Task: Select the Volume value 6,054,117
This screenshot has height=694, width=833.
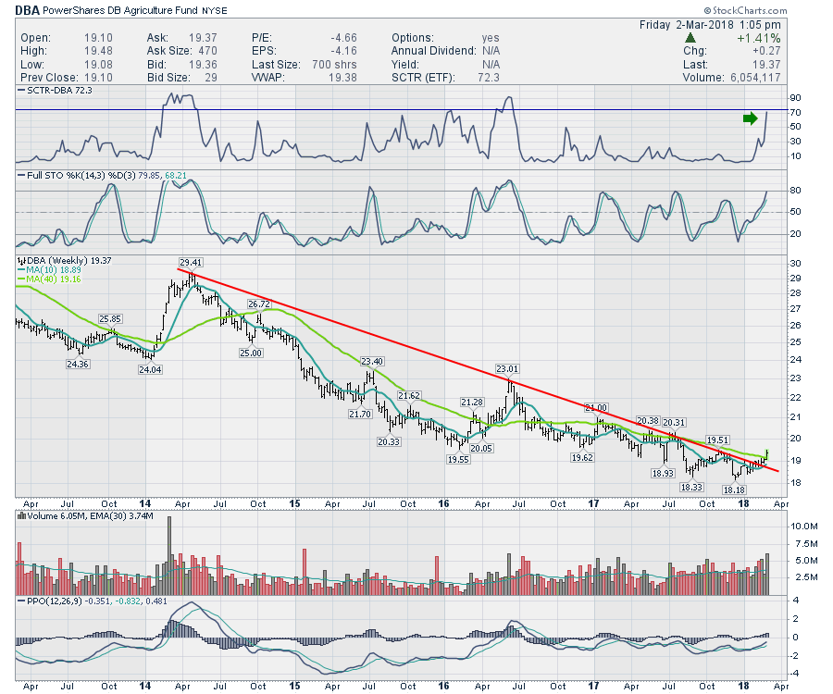Action: [755, 78]
